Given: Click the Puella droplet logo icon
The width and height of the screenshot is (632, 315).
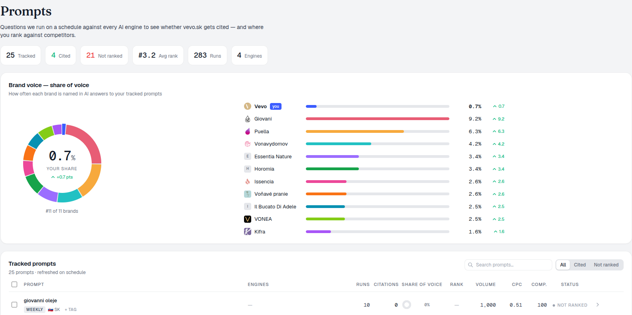Looking at the screenshot, I should coord(248,131).
